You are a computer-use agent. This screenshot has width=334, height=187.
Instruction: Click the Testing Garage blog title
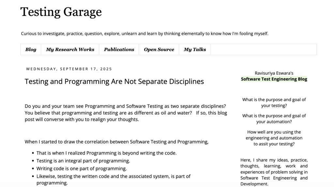(61, 12)
